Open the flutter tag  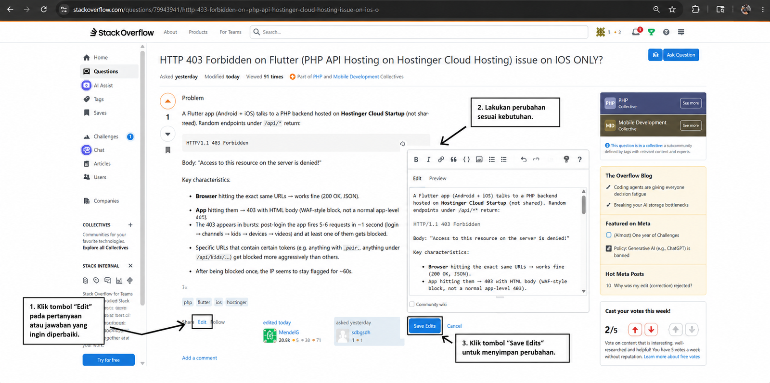point(204,302)
